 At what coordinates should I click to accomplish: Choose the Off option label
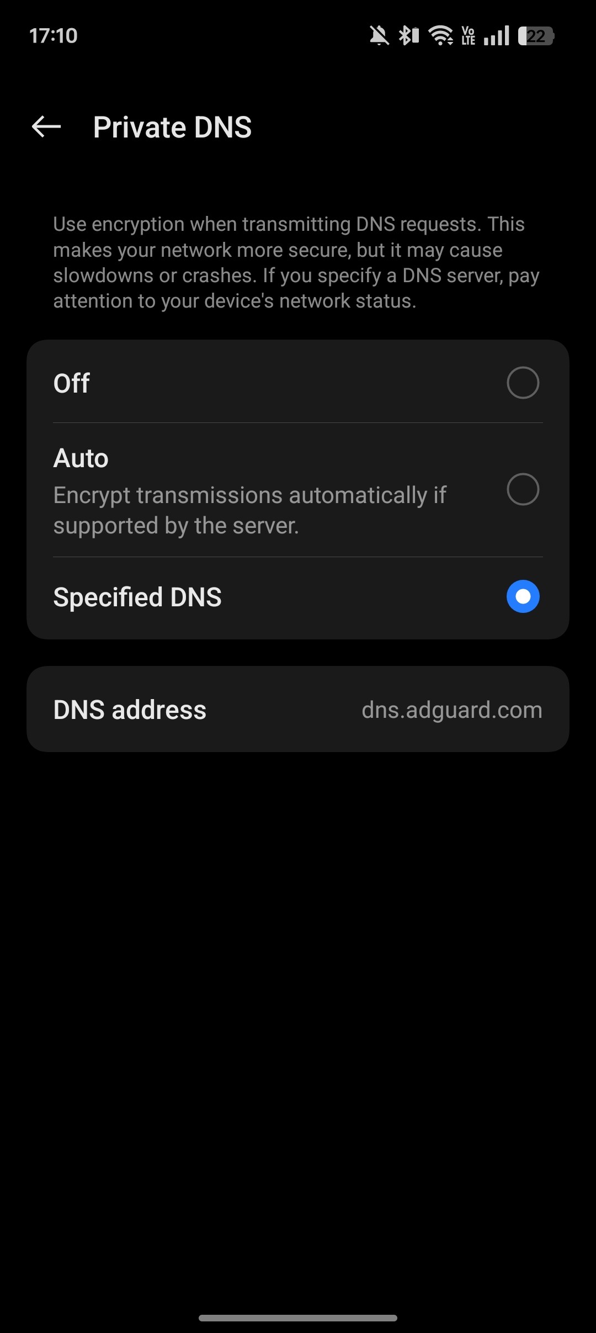point(72,383)
